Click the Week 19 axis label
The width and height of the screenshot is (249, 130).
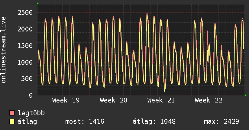pos(66,100)
